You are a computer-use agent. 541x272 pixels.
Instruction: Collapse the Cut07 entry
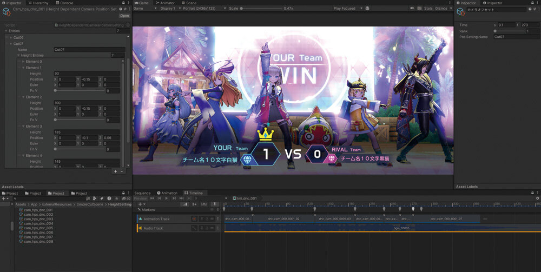11,44
